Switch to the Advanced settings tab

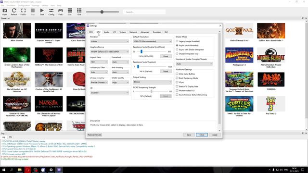click(145, 32)
